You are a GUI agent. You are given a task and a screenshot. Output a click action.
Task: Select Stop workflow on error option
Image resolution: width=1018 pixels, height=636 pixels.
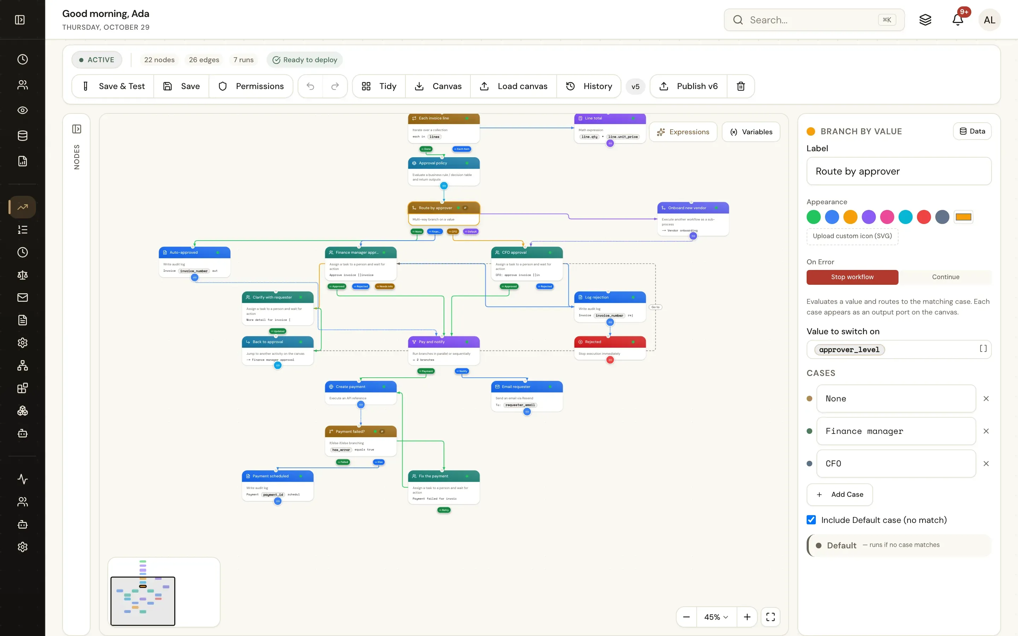coord(852,277)
